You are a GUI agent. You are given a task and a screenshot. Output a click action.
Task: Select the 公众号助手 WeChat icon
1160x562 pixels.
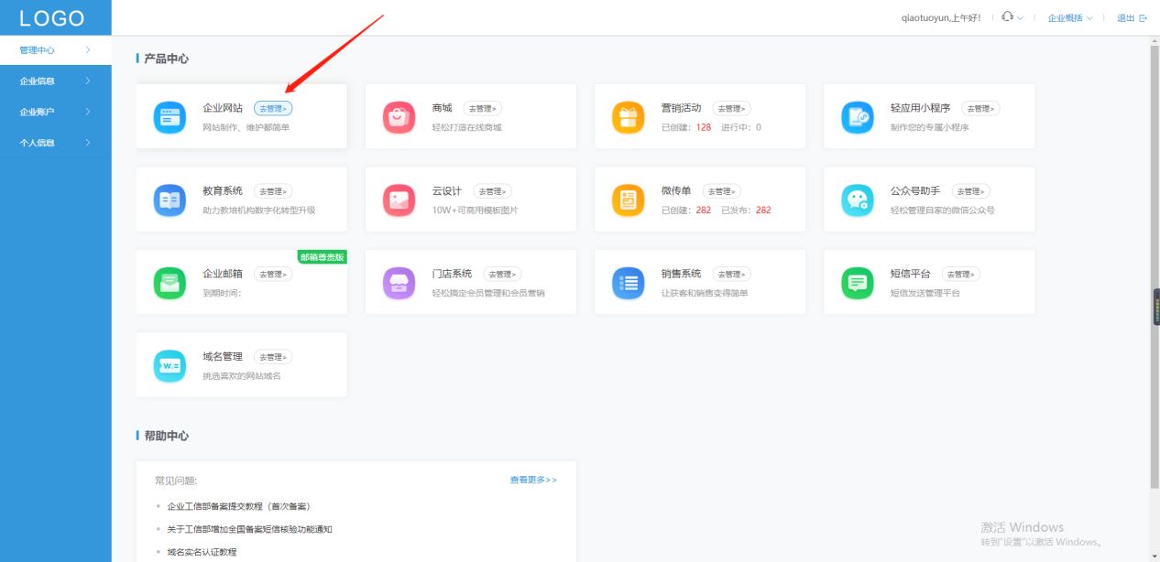[857, 199]
